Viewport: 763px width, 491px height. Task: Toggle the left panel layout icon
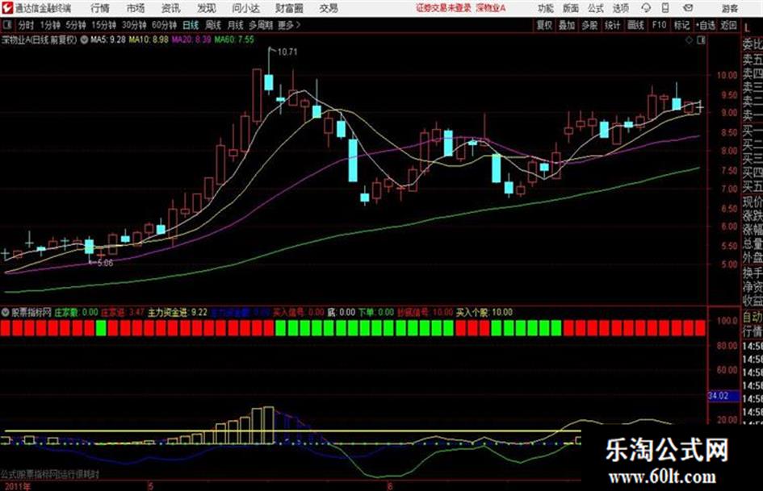pos(7,25)
